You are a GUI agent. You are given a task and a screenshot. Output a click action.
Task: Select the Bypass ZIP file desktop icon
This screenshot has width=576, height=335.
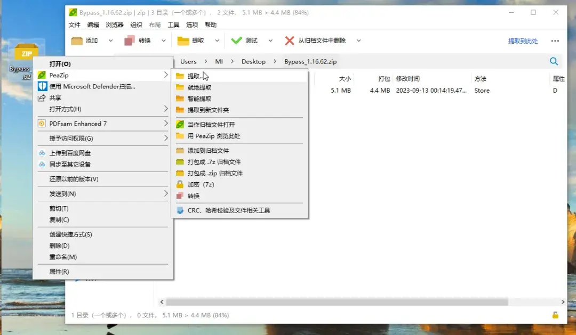26,61
